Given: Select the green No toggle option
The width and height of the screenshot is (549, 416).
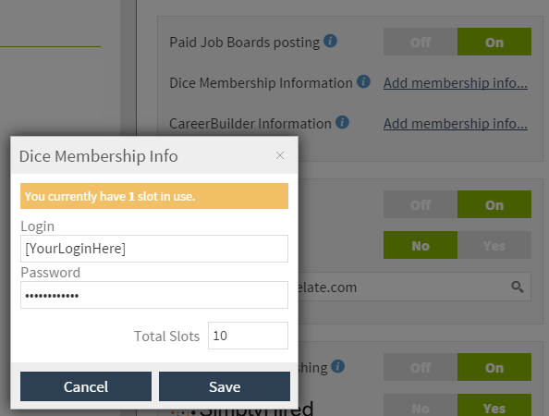Looking at the screenshot, I should tap(421, 245).
